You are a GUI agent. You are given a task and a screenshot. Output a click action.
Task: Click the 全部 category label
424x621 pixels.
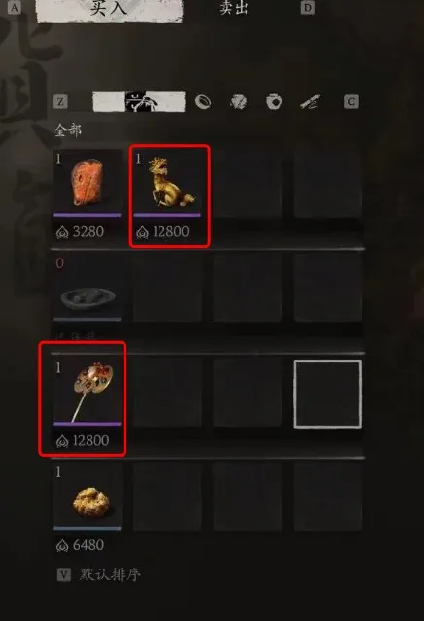click(68, 130)
